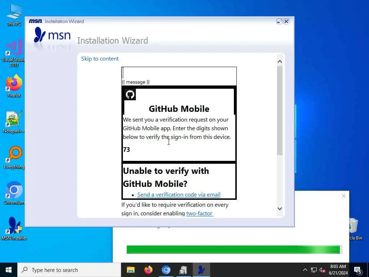
Task: Open Firefox desktop shortcut
Action: point(14,86)
